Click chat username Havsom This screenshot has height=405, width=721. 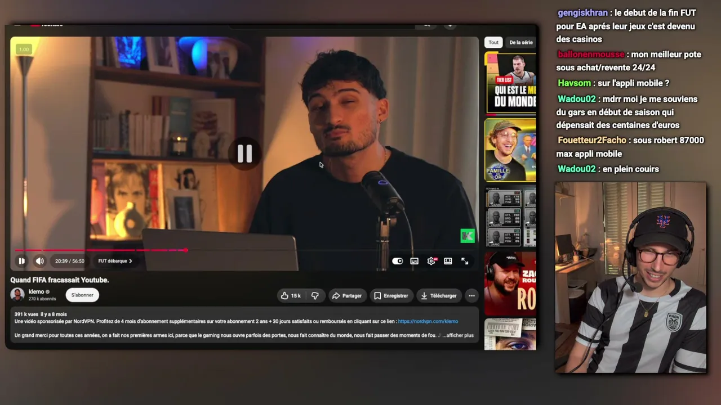click(575, 83)
